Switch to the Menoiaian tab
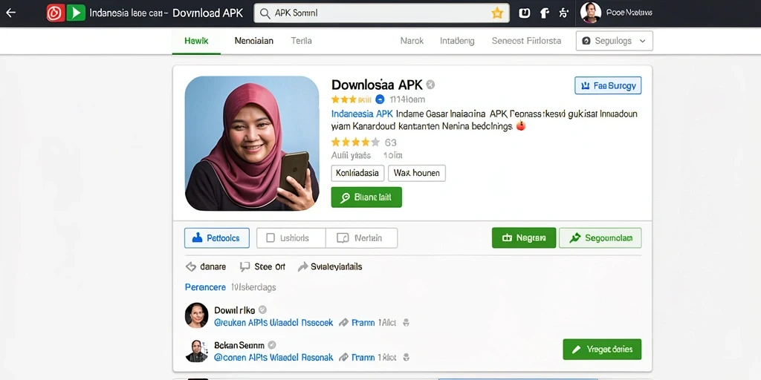 [254, 42]
